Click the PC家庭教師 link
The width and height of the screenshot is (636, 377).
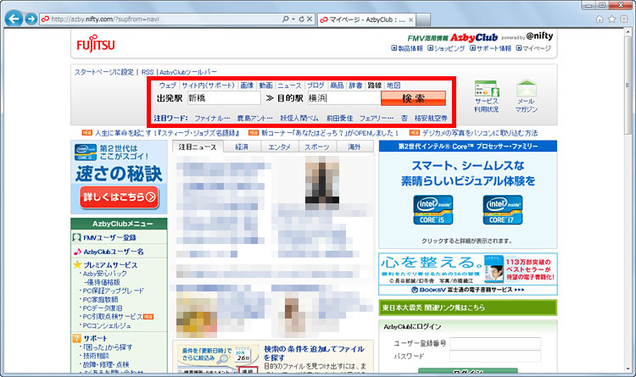coord(100,299)
